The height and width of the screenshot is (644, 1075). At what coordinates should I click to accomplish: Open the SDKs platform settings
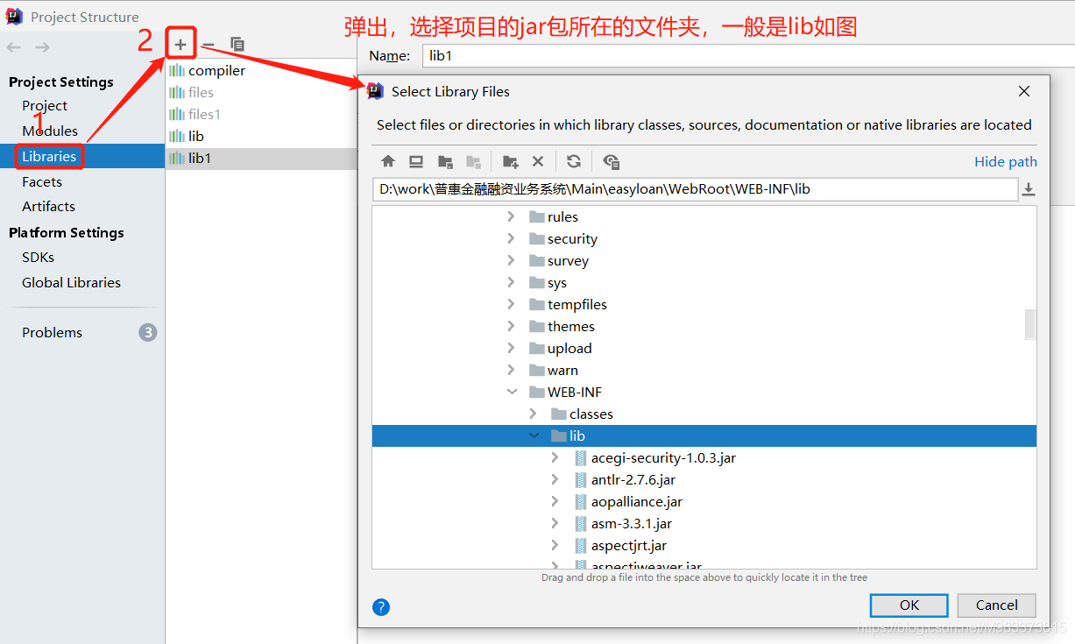[38, 257]
